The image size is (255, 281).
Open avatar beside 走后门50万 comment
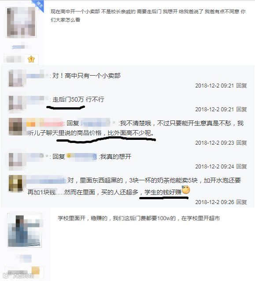pos(16,103)
